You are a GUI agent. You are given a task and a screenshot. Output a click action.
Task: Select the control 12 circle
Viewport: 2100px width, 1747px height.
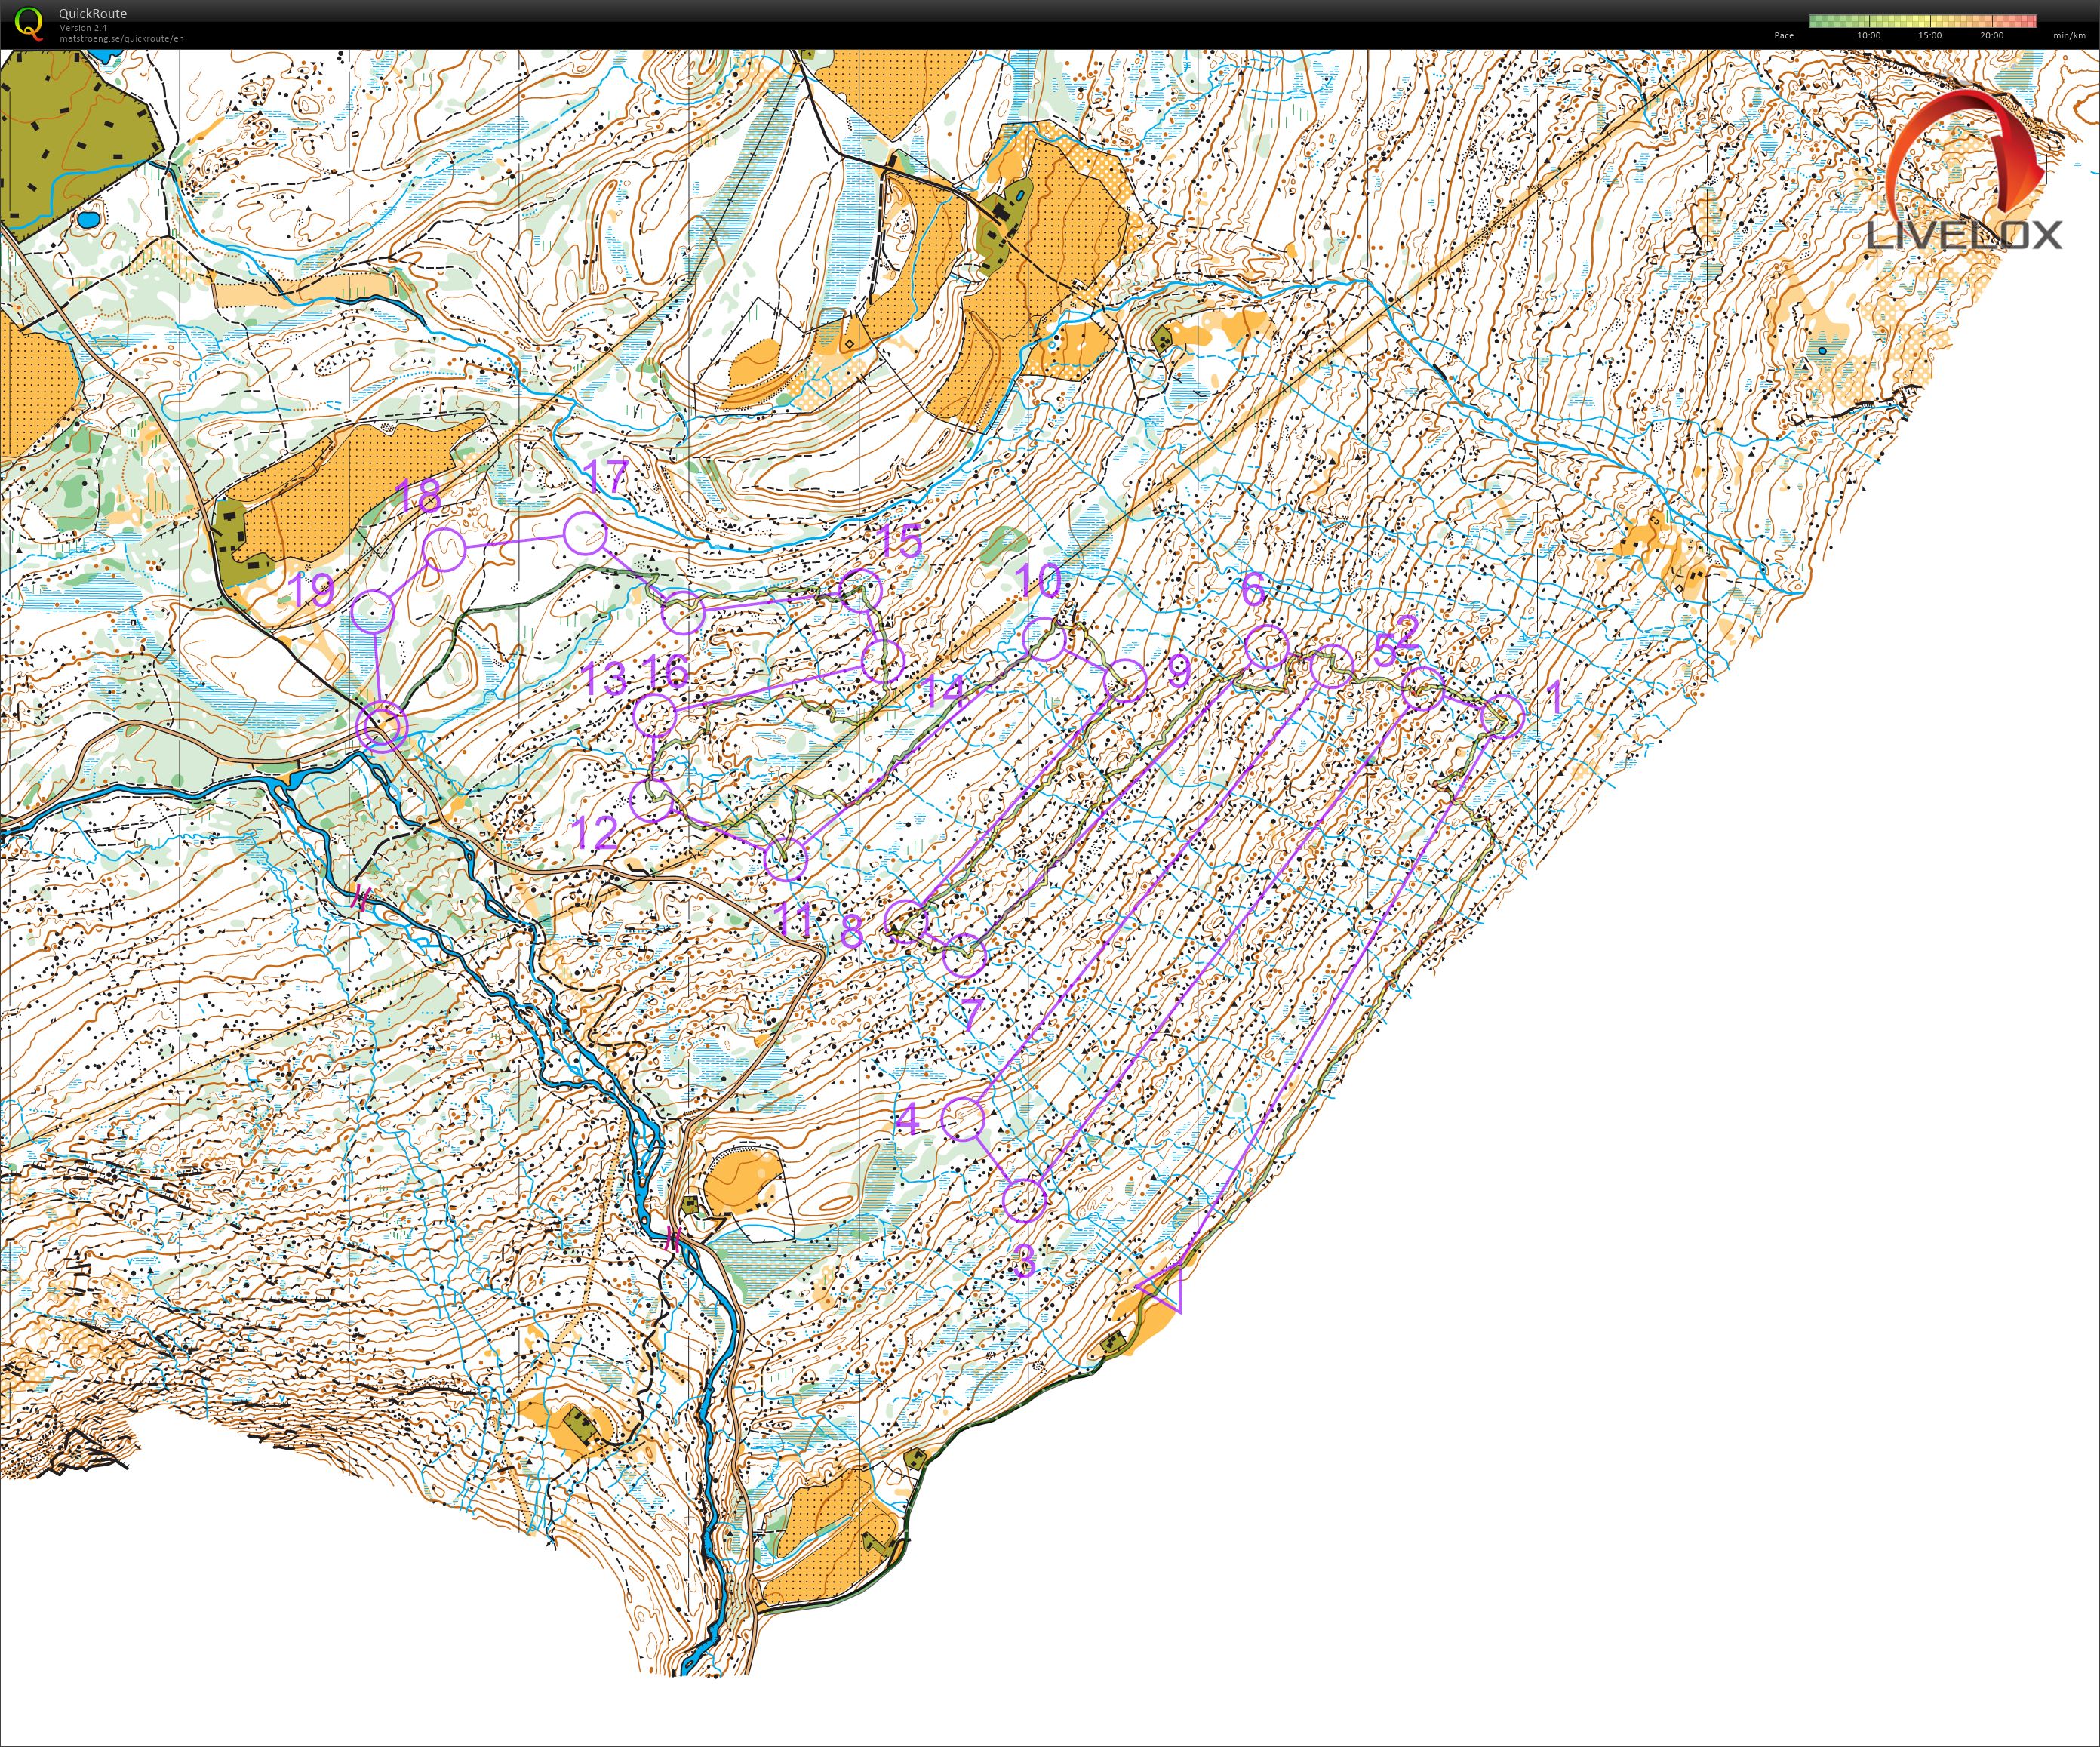[x=653, y=800]
